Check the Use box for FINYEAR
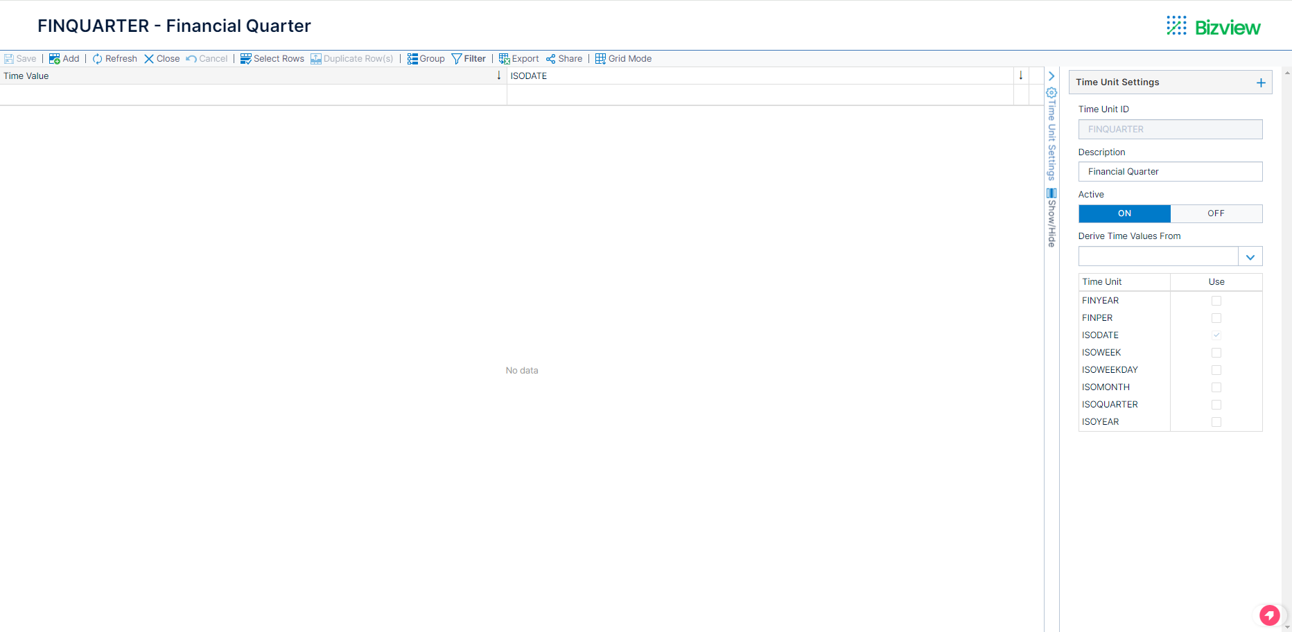 (x=1216, y=301)
